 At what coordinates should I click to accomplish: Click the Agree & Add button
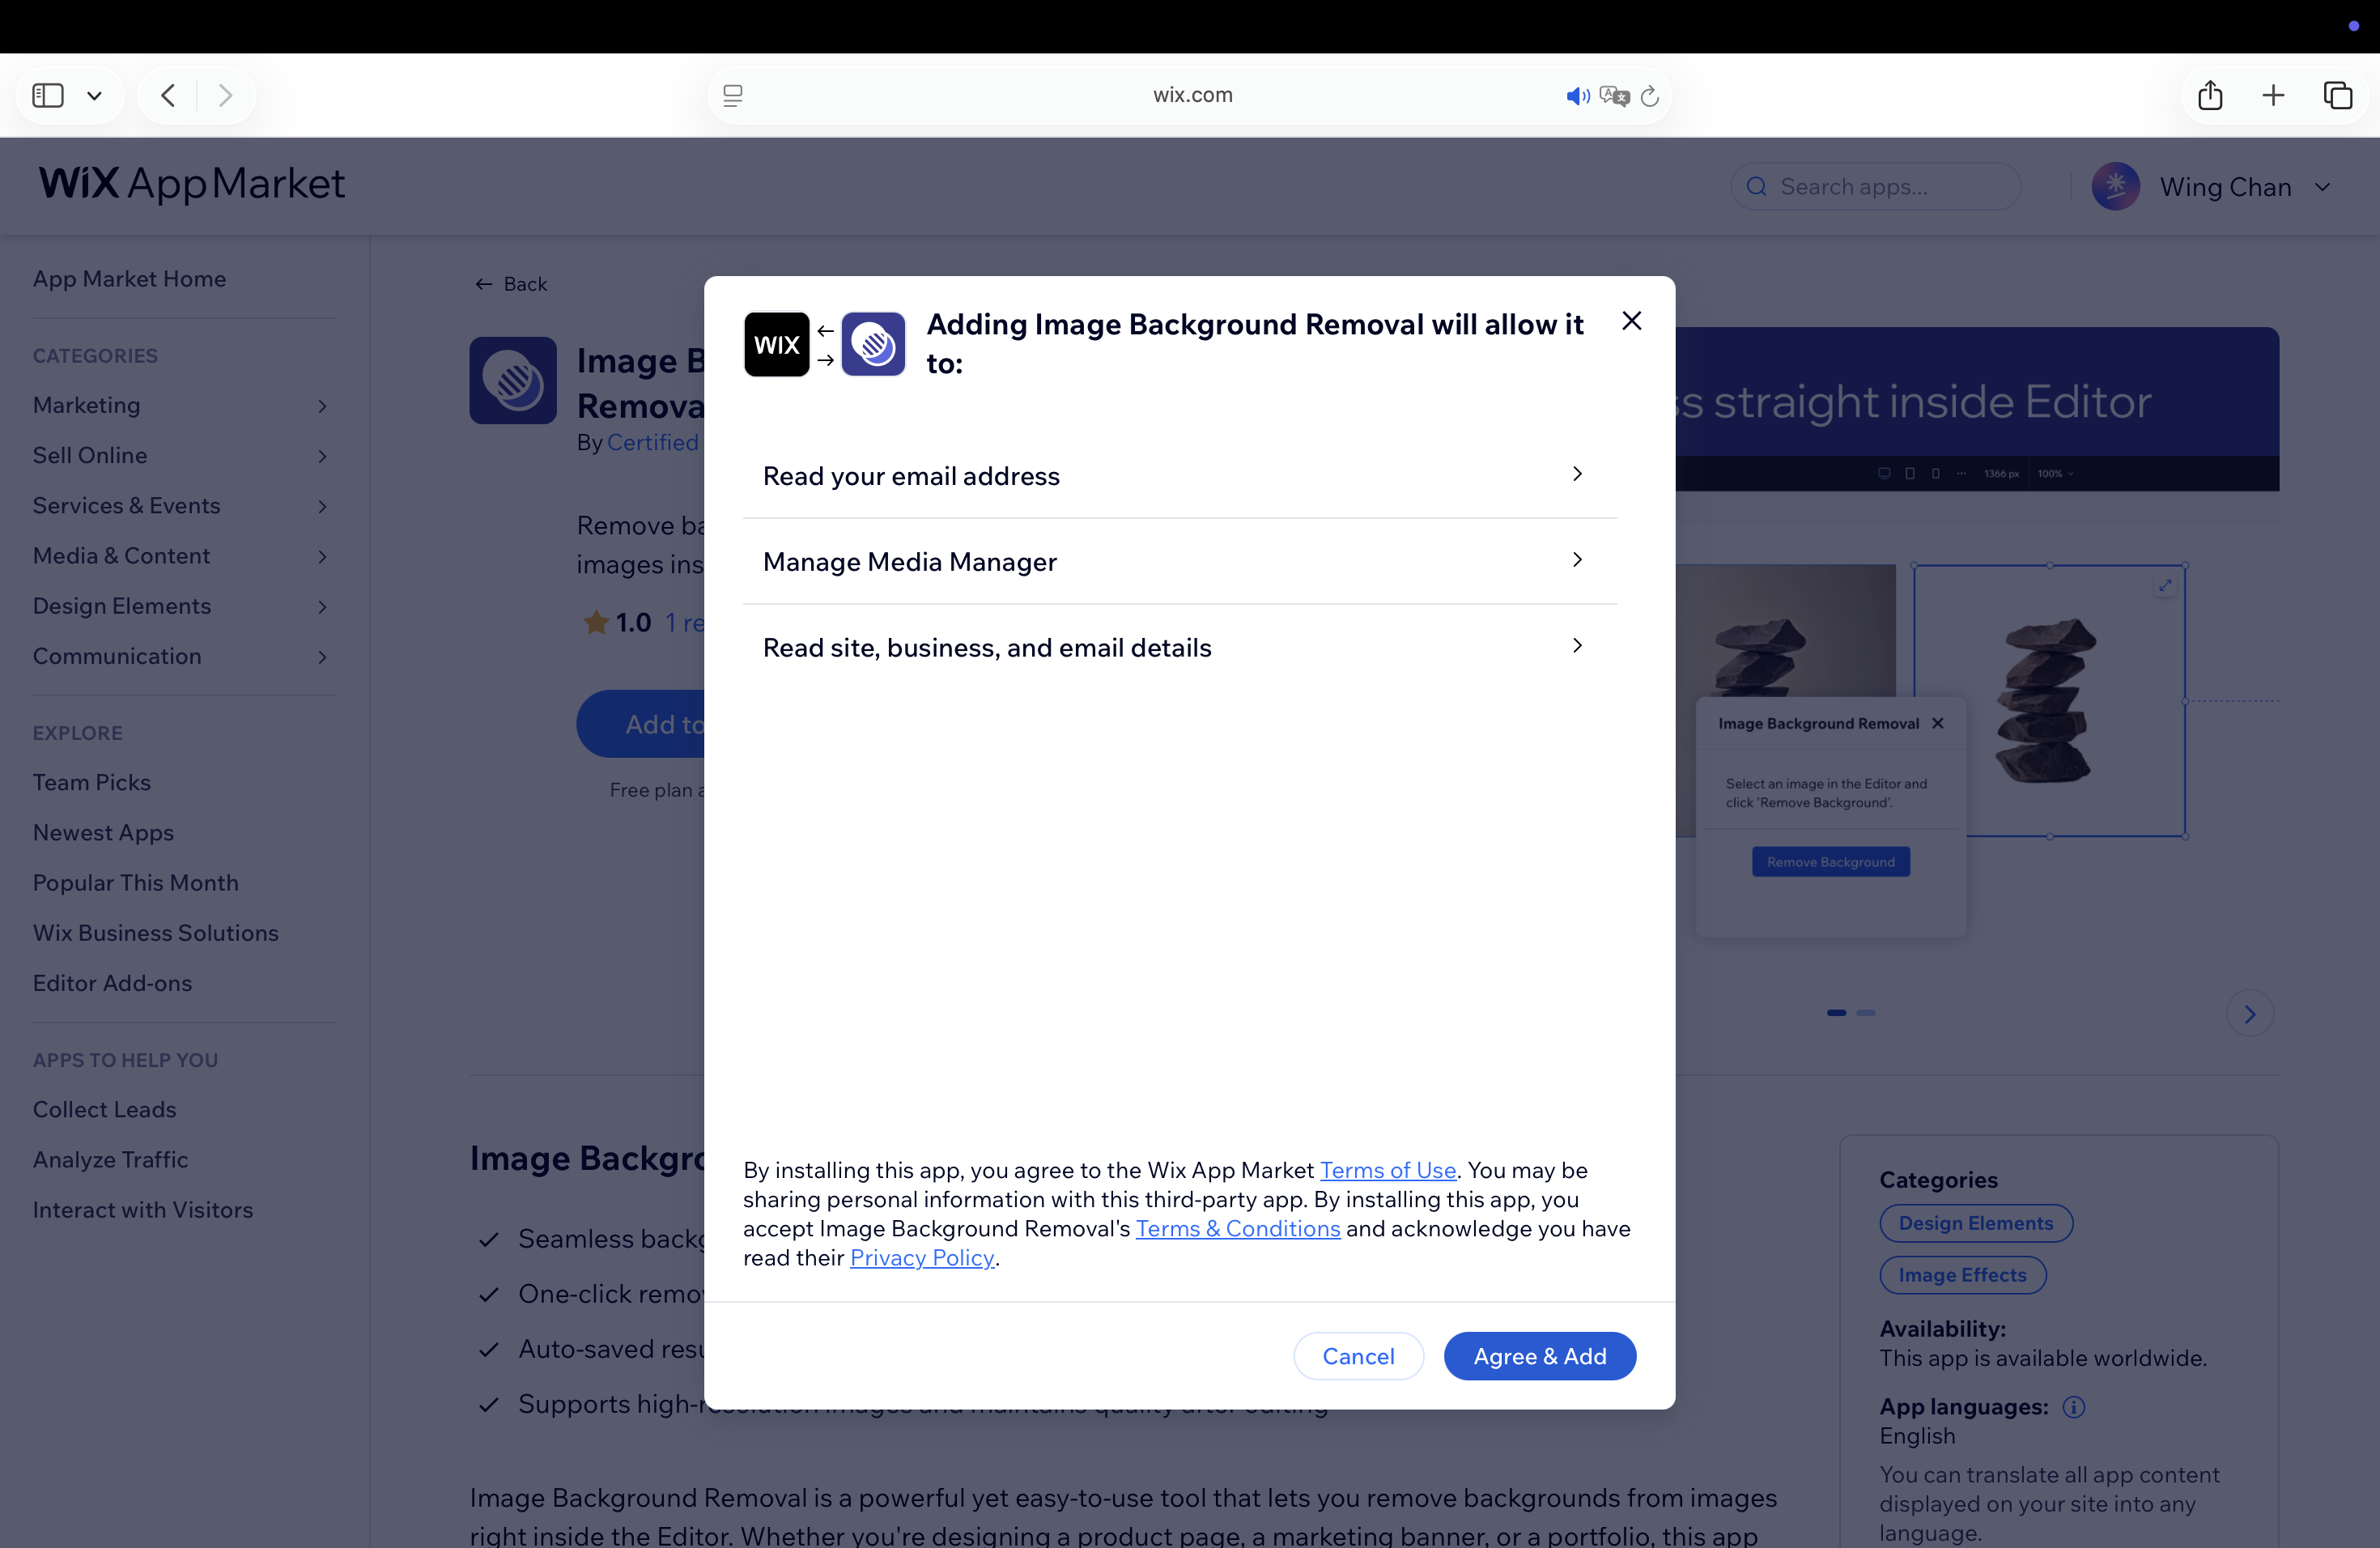point(1539,1356)
